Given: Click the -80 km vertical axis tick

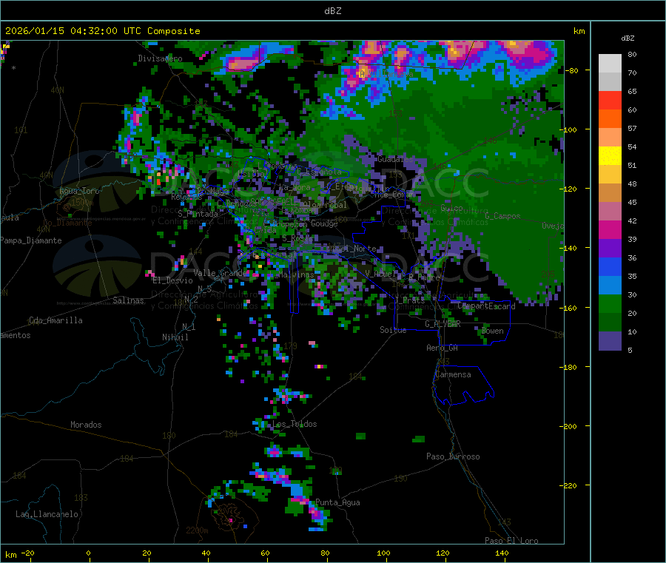Looking at the screenshot, I should click(x=572, y=70).
